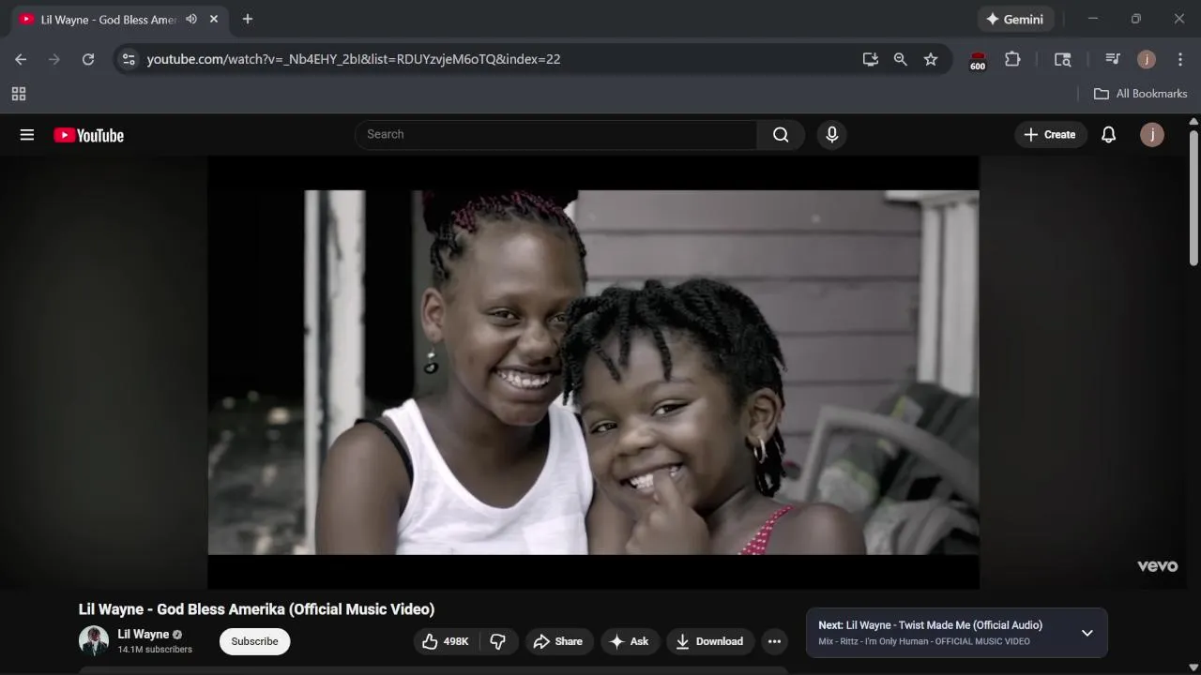Screen dimensions: 1201x675
Task: Click the video player to pause
Action: [593, 372]
